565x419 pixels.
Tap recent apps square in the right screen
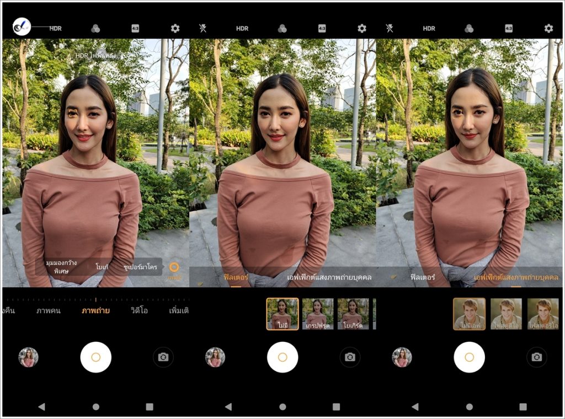(x=523, y=407)
